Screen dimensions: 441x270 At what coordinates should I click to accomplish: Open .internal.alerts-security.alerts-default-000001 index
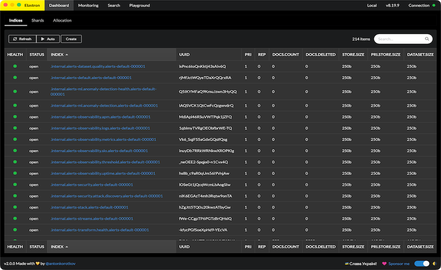point(91,185)
